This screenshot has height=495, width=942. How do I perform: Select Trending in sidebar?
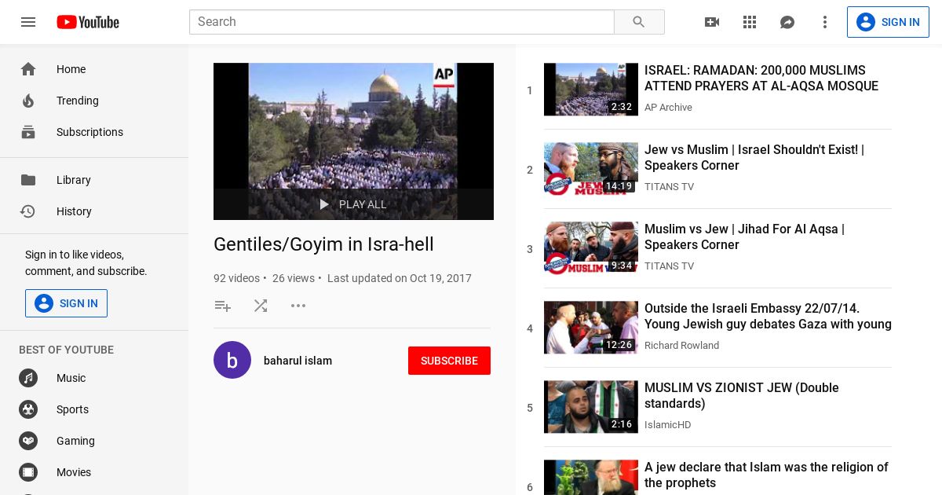click(x=94, y=101)
